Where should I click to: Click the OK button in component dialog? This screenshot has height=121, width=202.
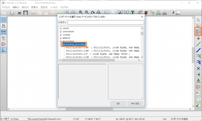click(x=118, y=104)
